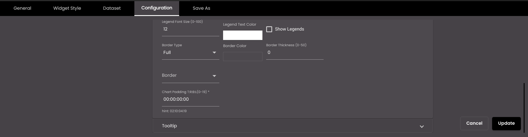
Task: Open the Border Type dropdown
Action: click(191, 53)
